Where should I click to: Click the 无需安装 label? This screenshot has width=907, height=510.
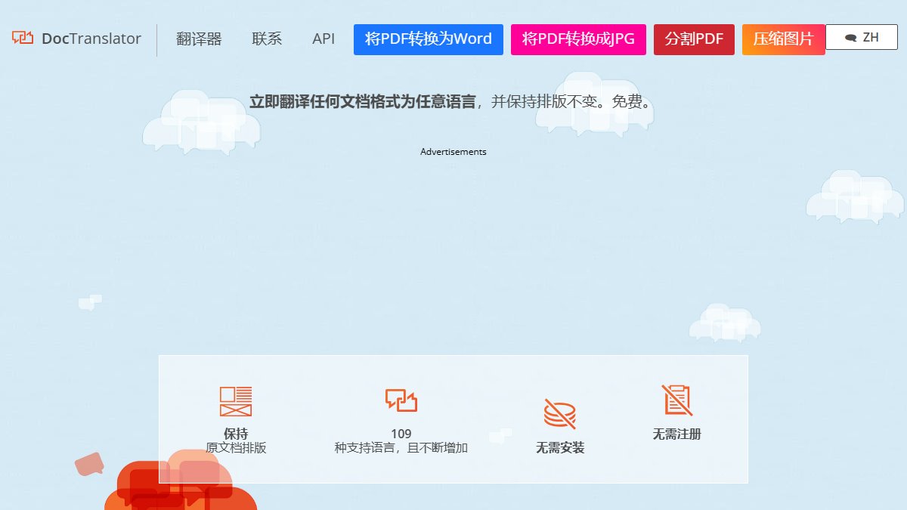tap(560, 448)
